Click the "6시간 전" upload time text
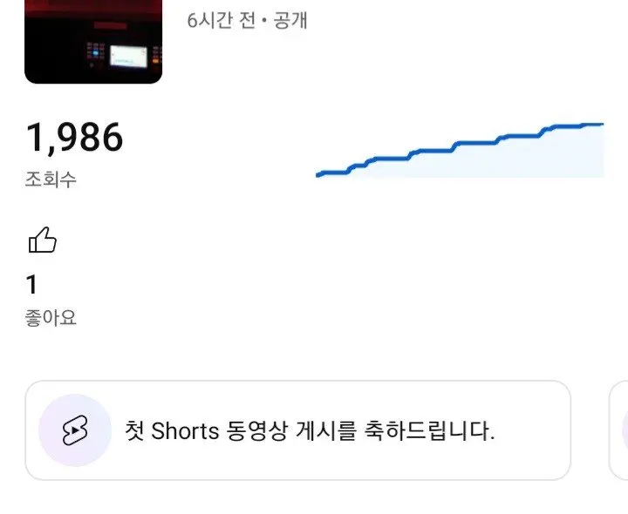This screenshot has width=628, height=514. coord(217,21)
